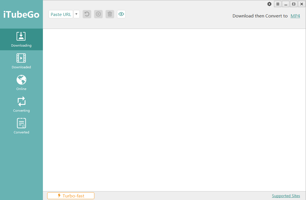Open the Downloaded videos panel
Viewport: 306px width, 200px height.
pos(21,61)
